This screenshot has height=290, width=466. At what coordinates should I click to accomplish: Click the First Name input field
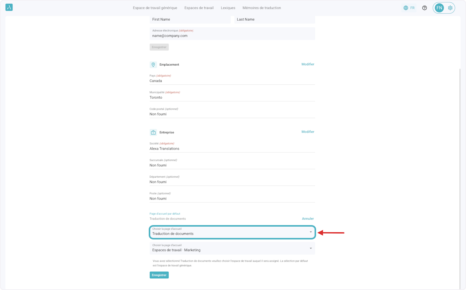(190, 19)
